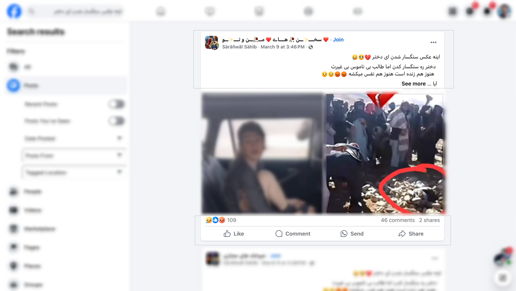516x291 pixels.
Task: Open the stoning crowd photo with red circle
Action: click(x=384, y=153)
